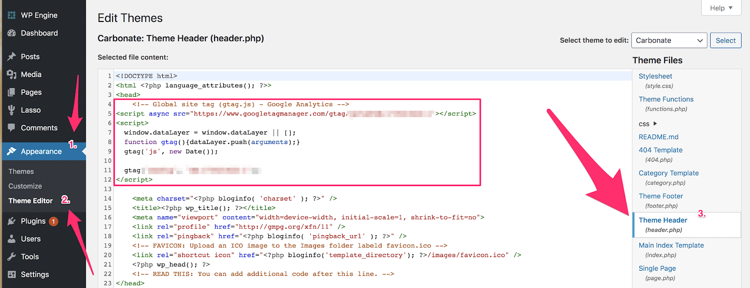Viewport: 750px width, 288px height.
Task: Click script async src line 5
Action: [296, 114]
